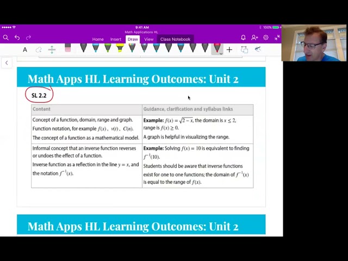The image size is (348, 261).
Task: Click 'Function notation, for example' line
Action: pos(83,129)
